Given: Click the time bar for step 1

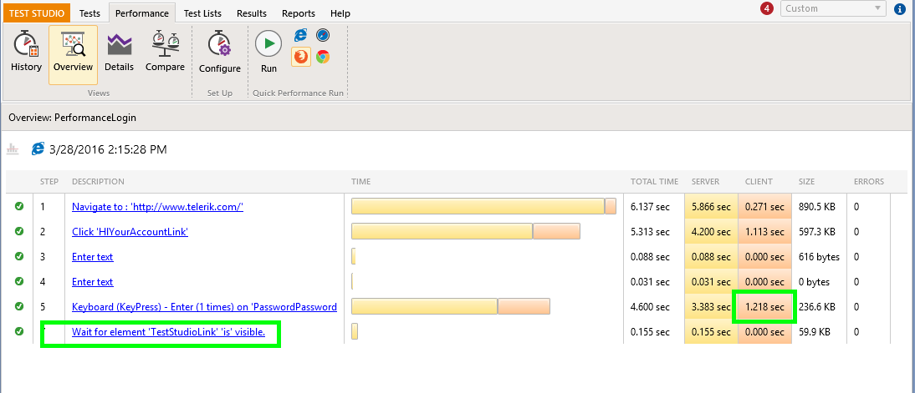Looking at the screenshot, I should (483, 206).
